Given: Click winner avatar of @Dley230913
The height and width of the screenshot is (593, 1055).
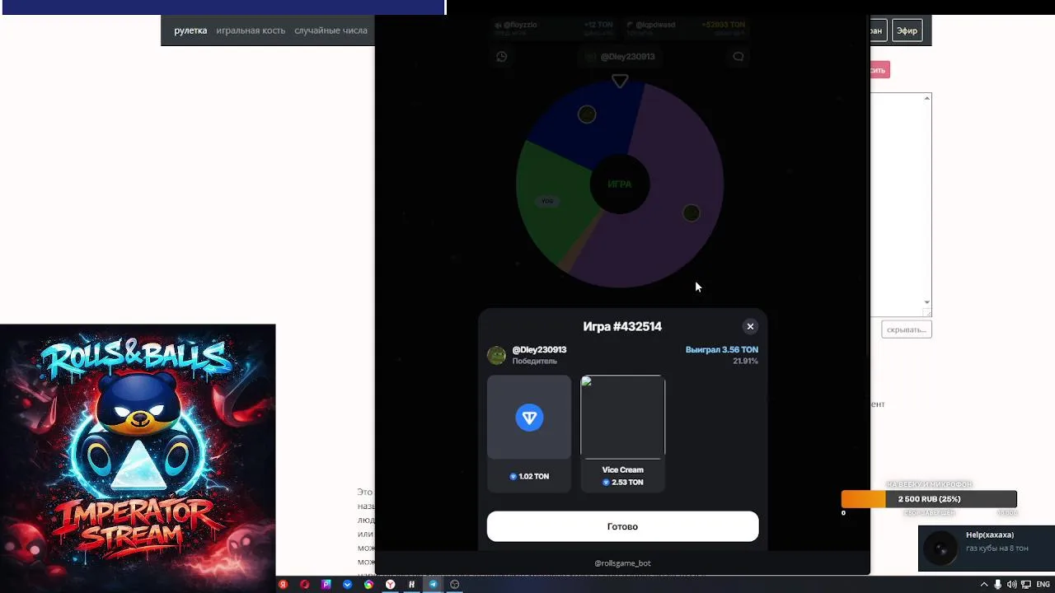Looking at the screenshot, I should [x=496, y=355].
